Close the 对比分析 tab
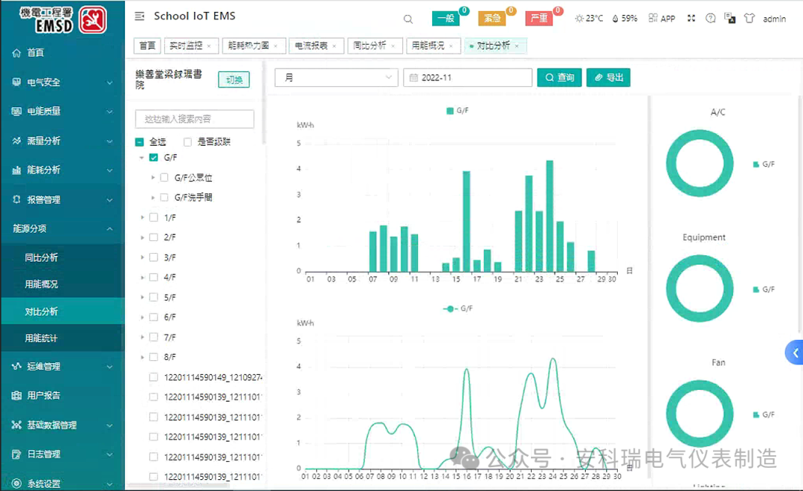 tap(517, 46)
